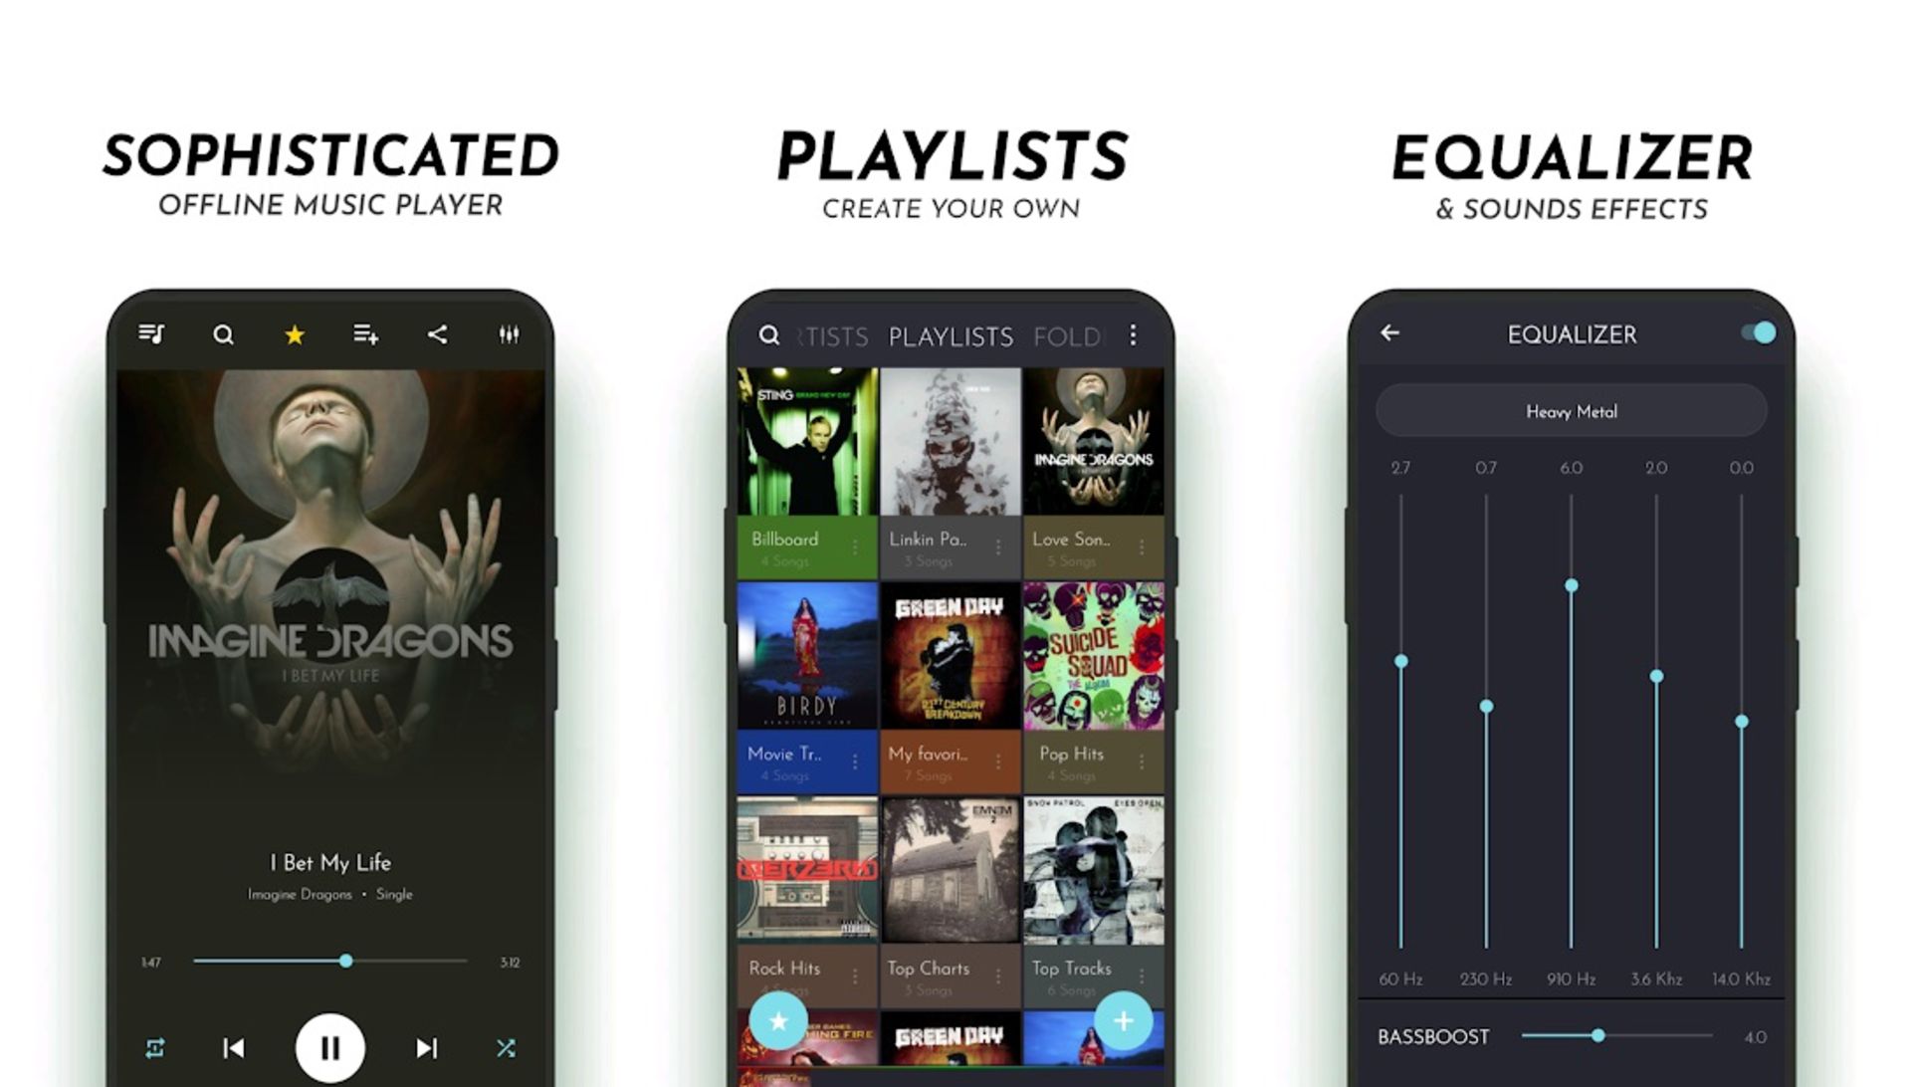Click the favorites star icon
The image size is (1911, 1087).
292,334
